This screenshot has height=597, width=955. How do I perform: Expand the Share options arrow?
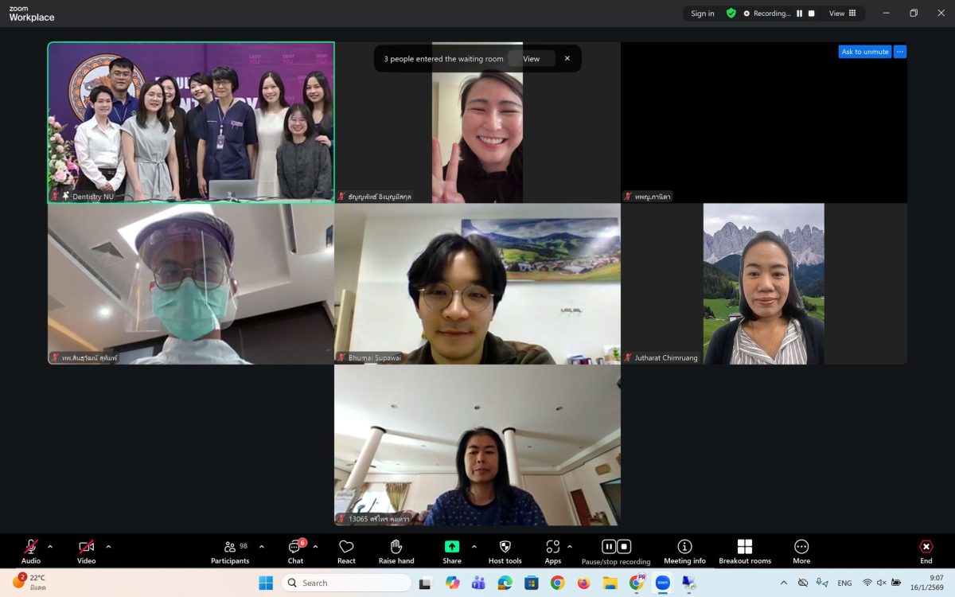pos(474,547)
